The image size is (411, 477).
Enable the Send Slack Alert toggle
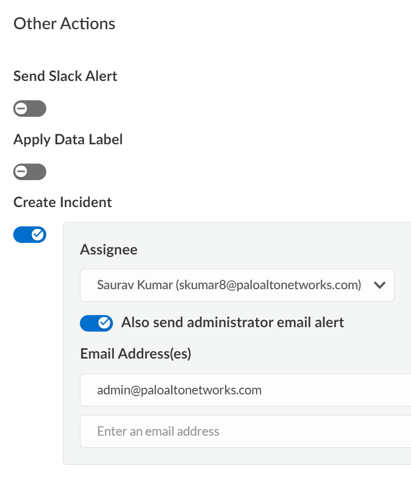pos(30,109)
